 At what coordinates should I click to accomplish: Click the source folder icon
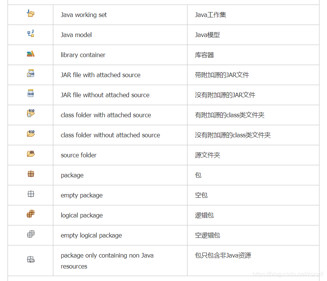point(31,154)
